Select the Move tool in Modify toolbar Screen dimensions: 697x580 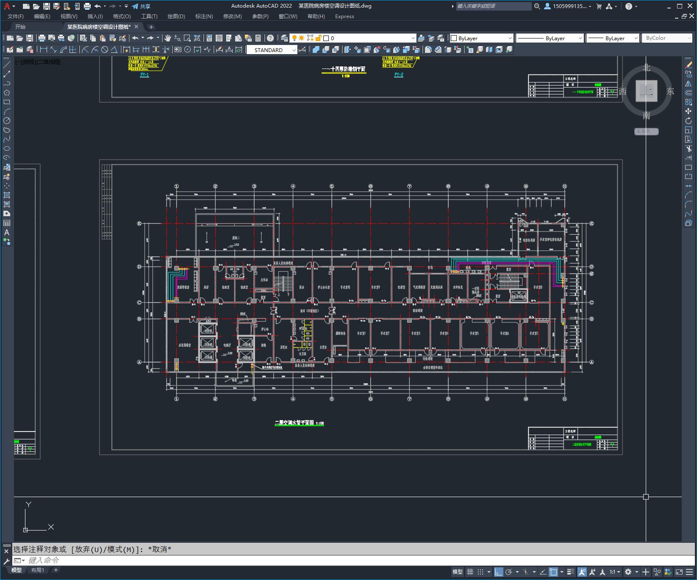tap(689, 111)
